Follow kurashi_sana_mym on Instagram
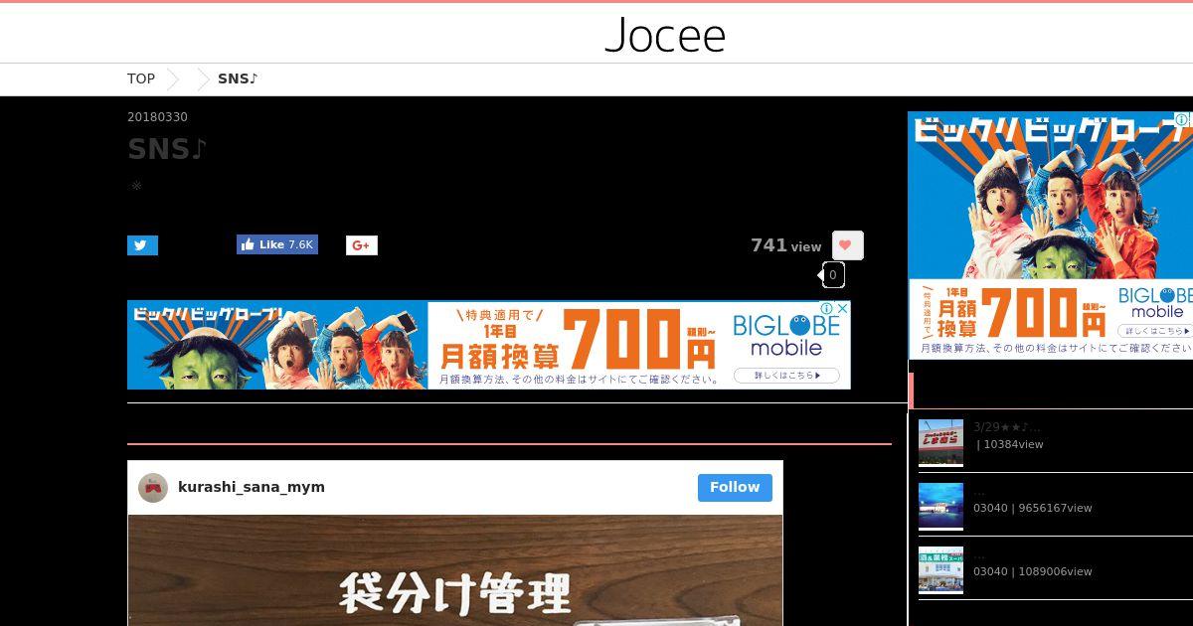The image size is (1193, 626). click(735, 487)
